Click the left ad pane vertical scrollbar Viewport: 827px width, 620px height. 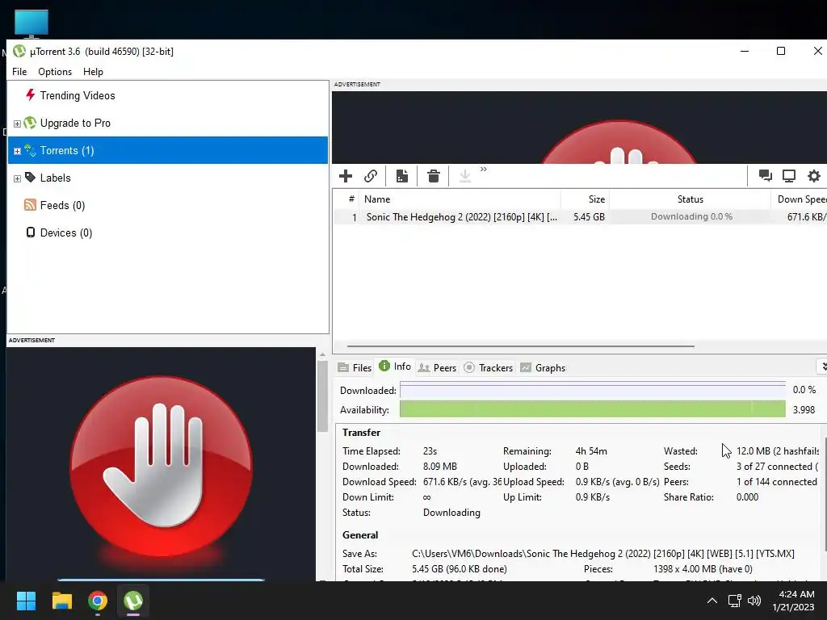coord(322,396)
